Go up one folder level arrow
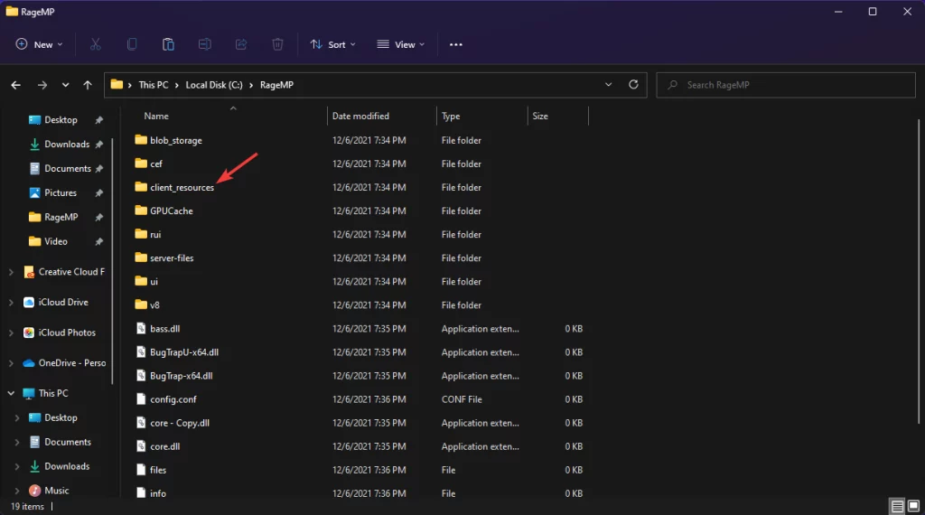 pos(88,85)
